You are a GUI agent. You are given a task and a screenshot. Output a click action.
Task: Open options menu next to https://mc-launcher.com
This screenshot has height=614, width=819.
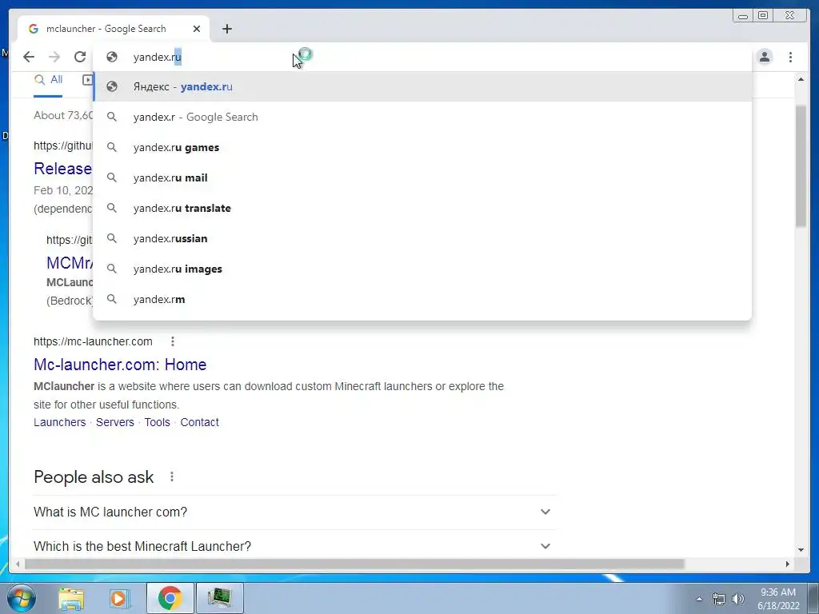click(x=173, y=341)
